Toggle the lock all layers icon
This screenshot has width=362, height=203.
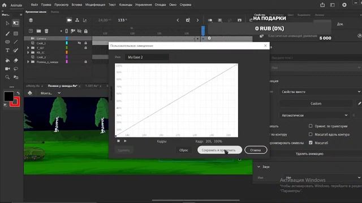tap(85, 31)
